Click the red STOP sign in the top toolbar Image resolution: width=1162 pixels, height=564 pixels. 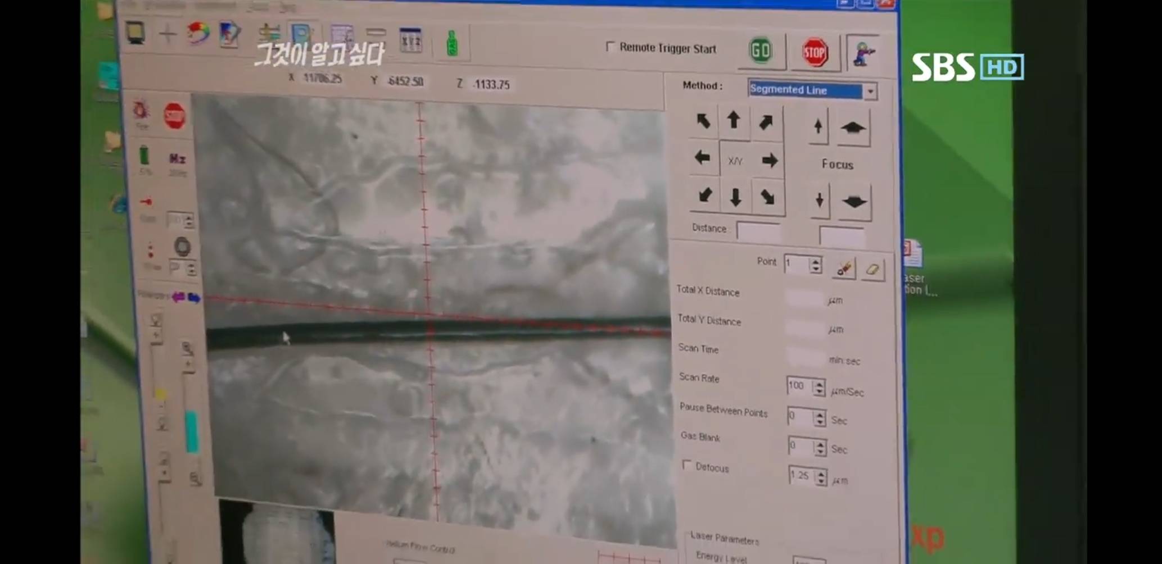815,53
